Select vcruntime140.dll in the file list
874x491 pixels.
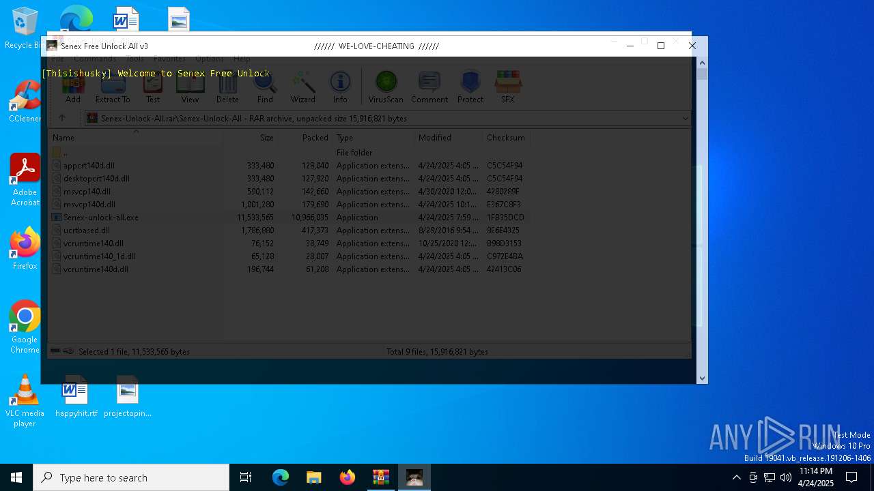(290, 243)
